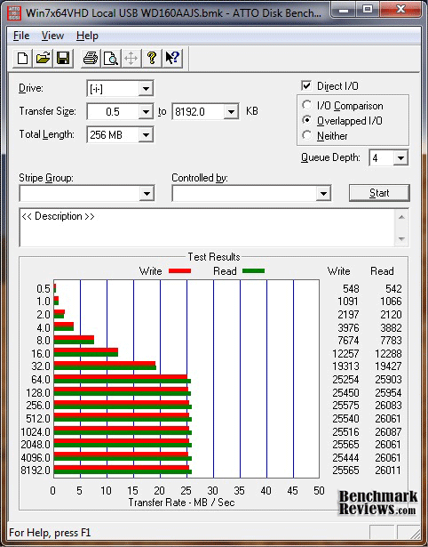Click the write value 12257
Screen dimensions: 428x547
coord(345,353)
